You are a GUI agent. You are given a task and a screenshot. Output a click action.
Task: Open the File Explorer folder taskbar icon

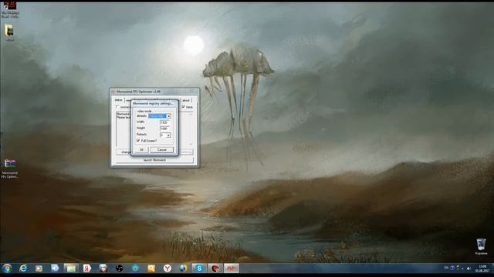click(71, 269)
